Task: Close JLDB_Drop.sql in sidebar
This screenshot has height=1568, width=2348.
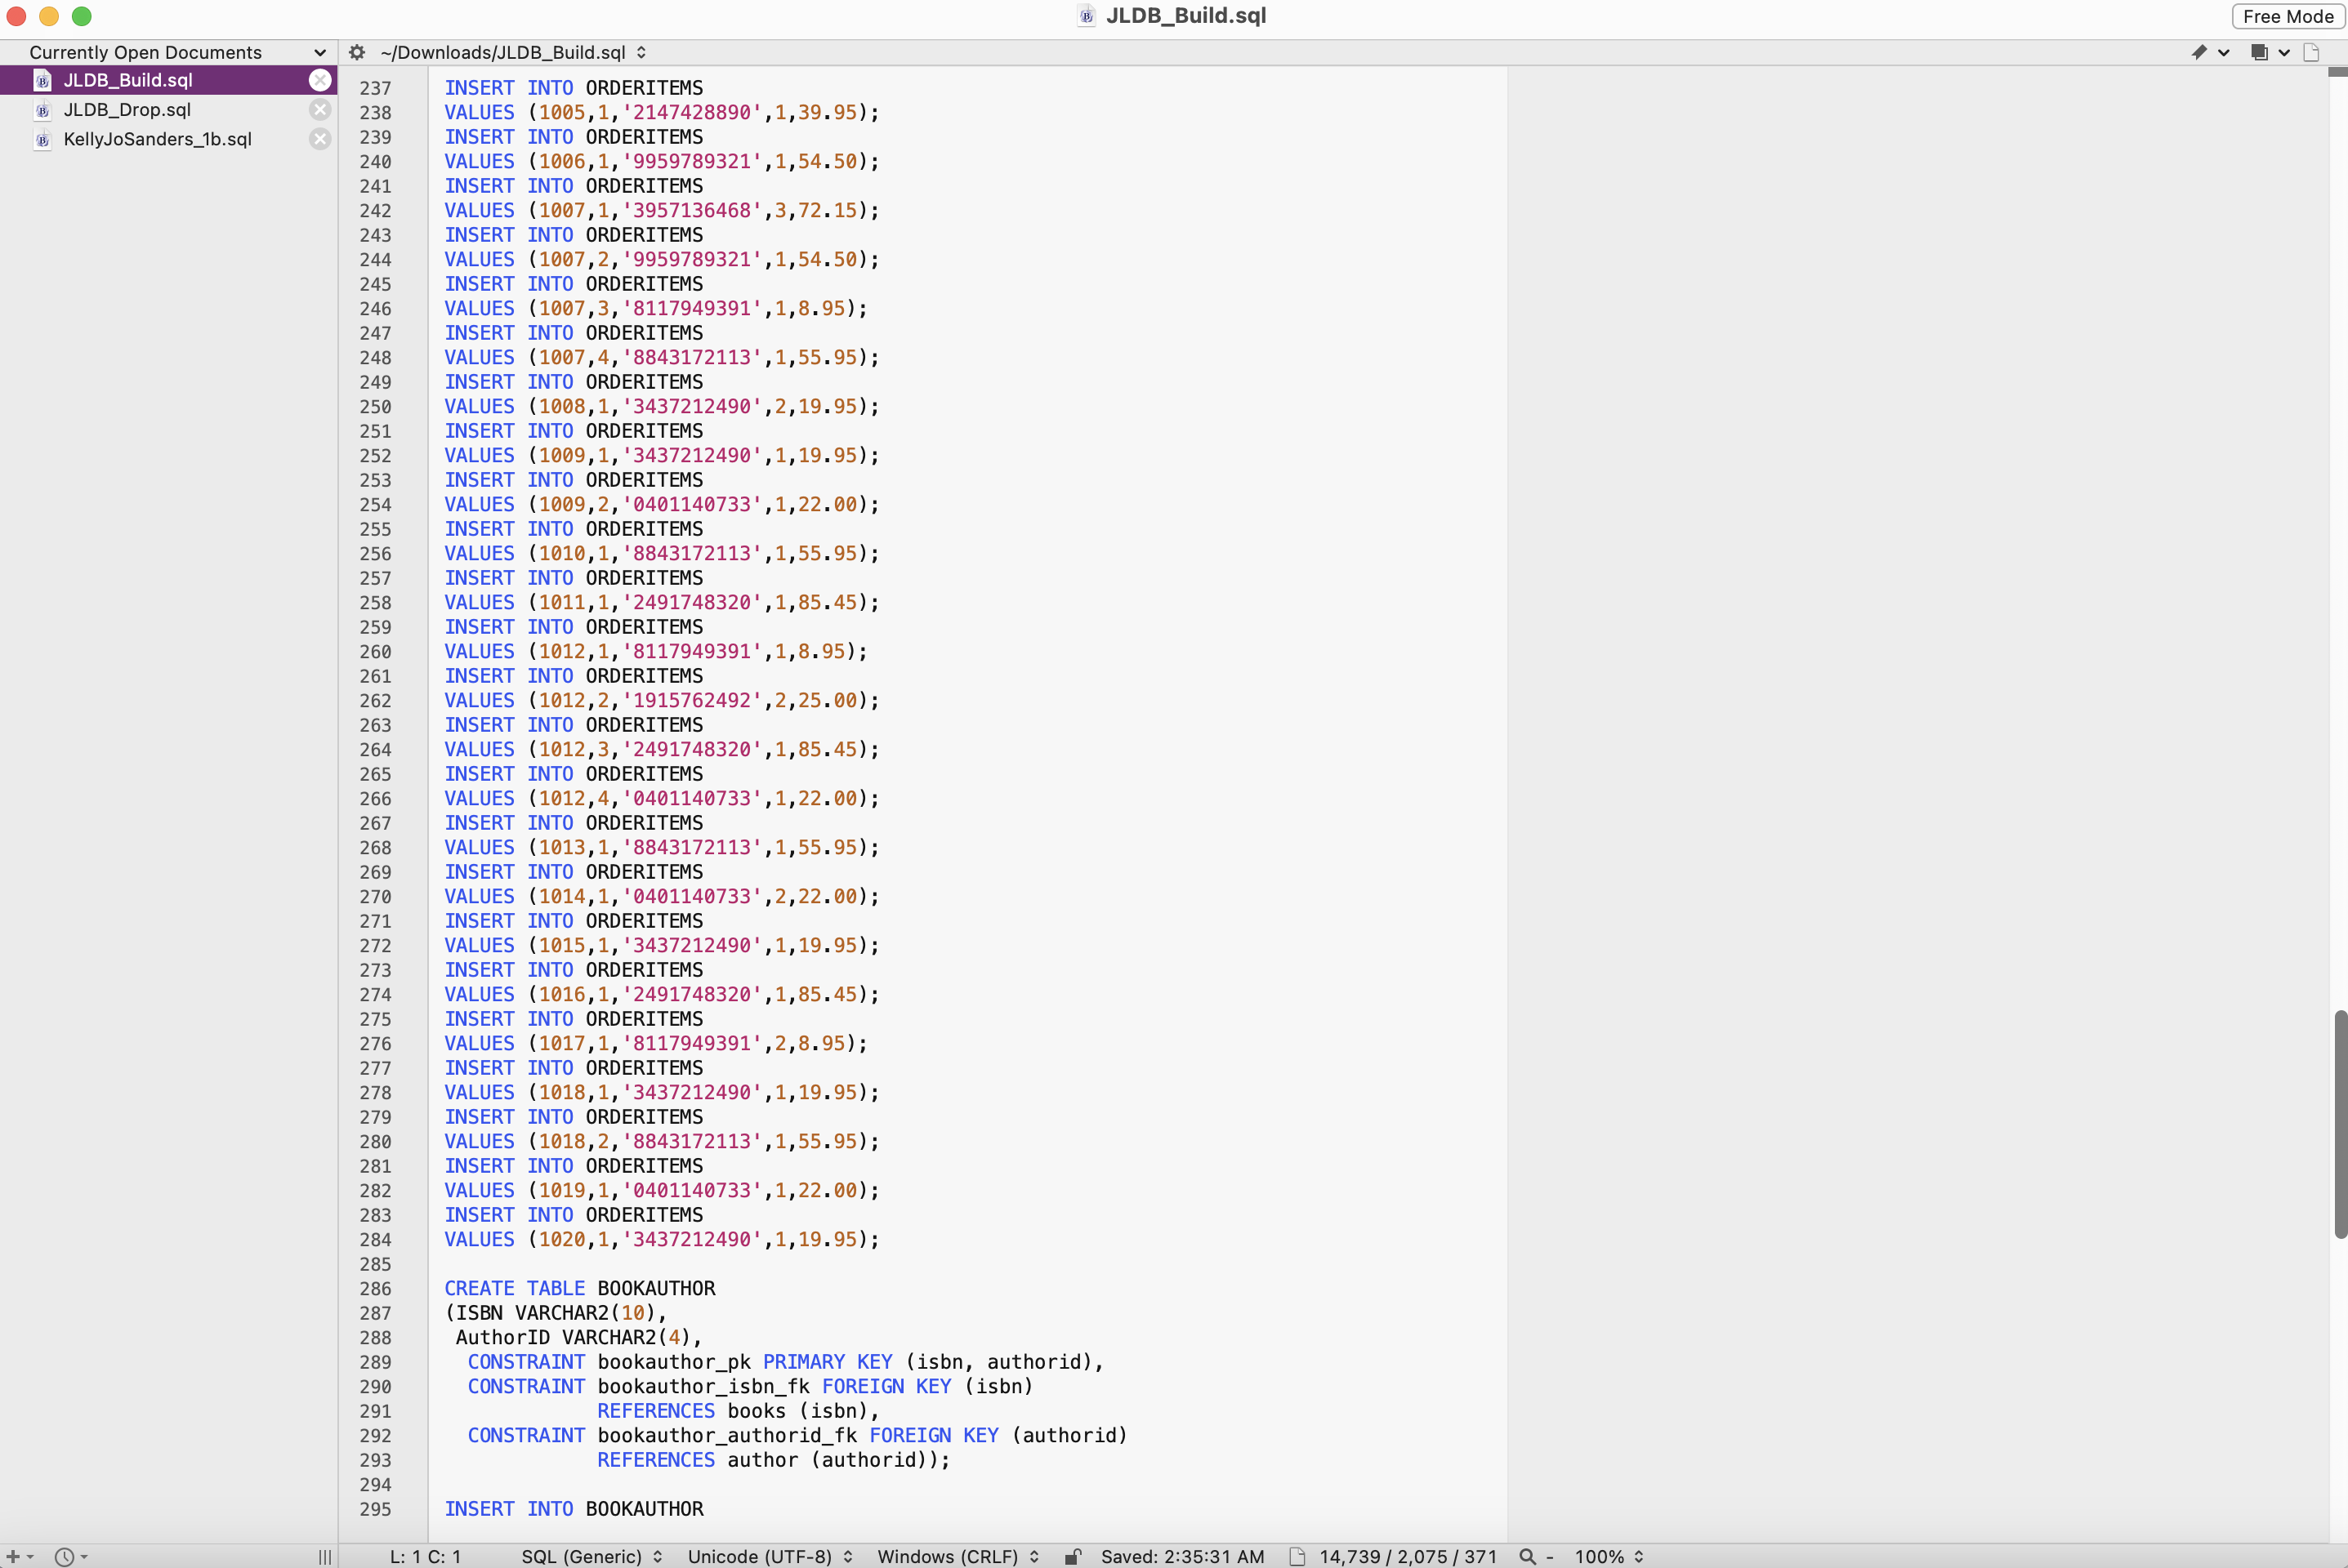Action: point(320,110)
